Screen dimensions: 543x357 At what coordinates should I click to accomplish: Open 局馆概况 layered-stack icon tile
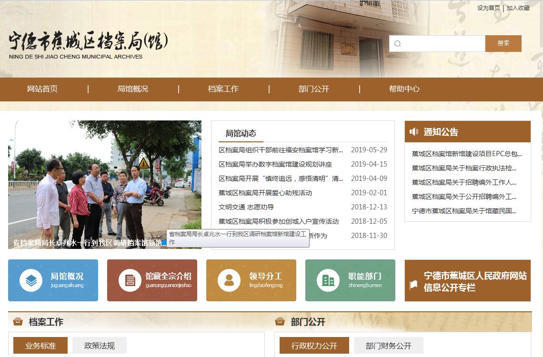(x=31, y=280)
